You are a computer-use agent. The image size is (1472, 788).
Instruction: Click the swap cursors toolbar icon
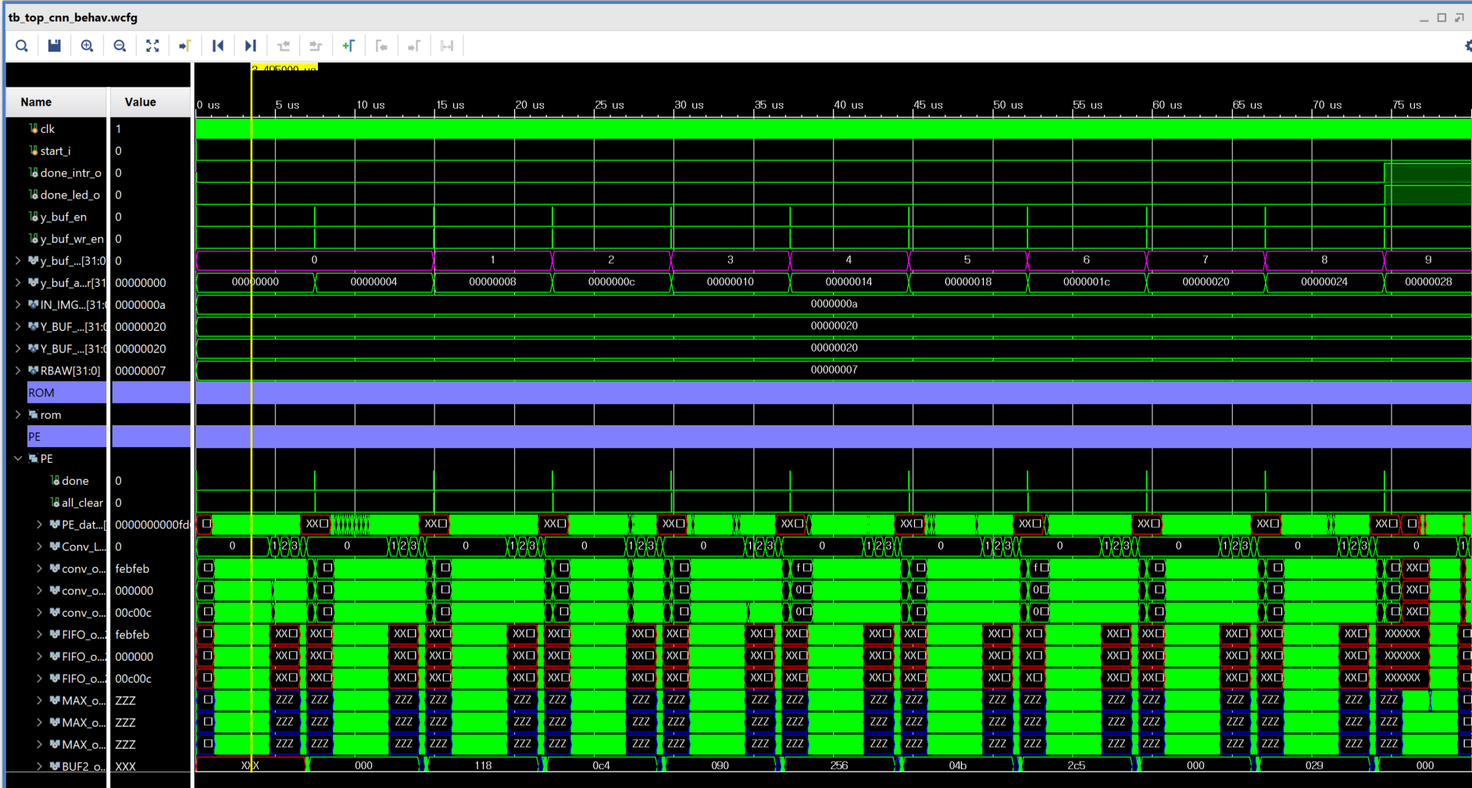click(447, 46)
